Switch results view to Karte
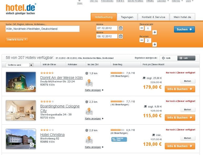This screenshot has width=203, height=155. 168,58
